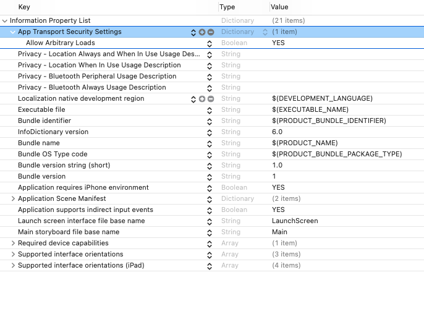Select the Bundle name key

pos(39,143)
